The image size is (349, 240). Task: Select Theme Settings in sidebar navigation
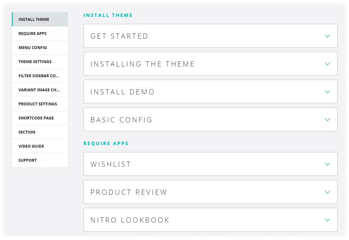[35, 62]
